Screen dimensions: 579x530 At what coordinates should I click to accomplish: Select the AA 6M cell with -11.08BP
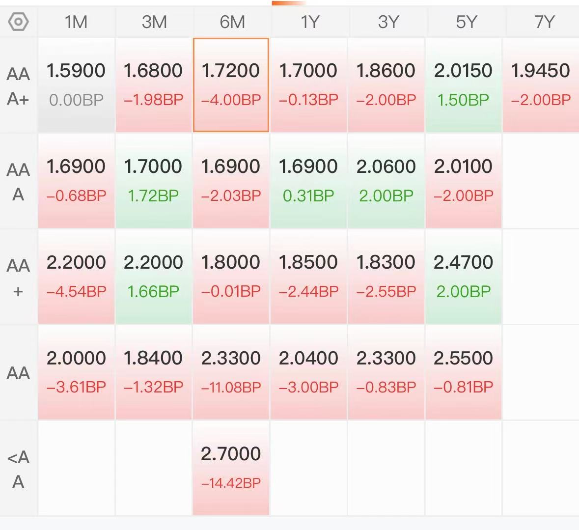231,372
